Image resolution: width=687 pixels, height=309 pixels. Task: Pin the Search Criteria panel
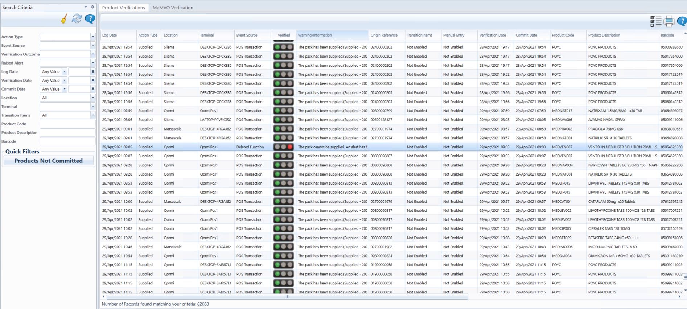(92, 7)
